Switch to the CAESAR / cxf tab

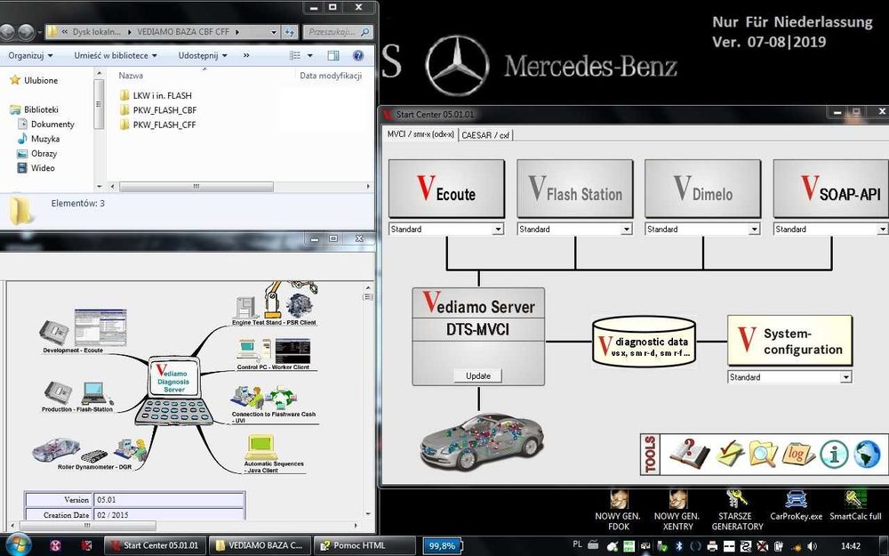[485, 135]
